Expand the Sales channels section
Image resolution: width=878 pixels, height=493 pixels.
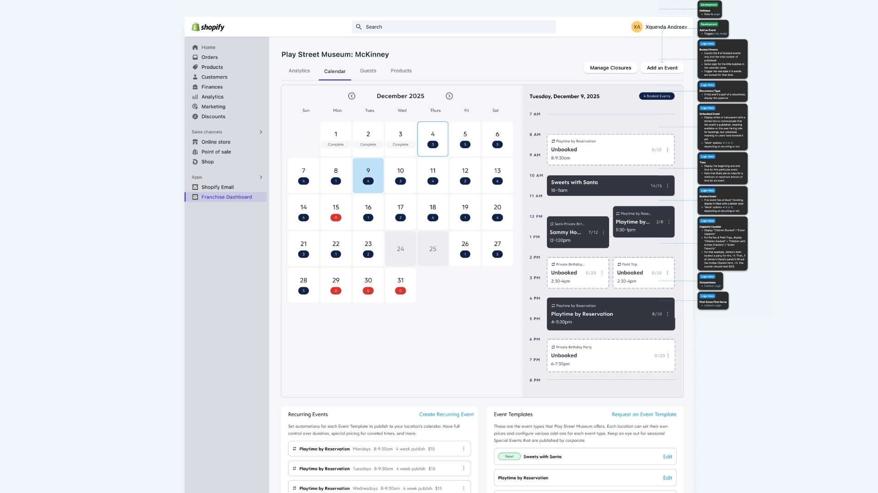[261, 132]
